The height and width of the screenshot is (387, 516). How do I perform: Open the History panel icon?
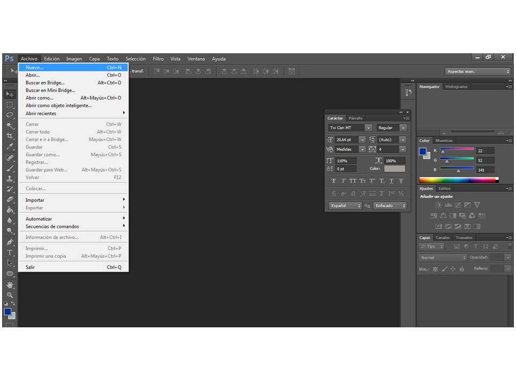pyautogui.click(x=408, y=92)
